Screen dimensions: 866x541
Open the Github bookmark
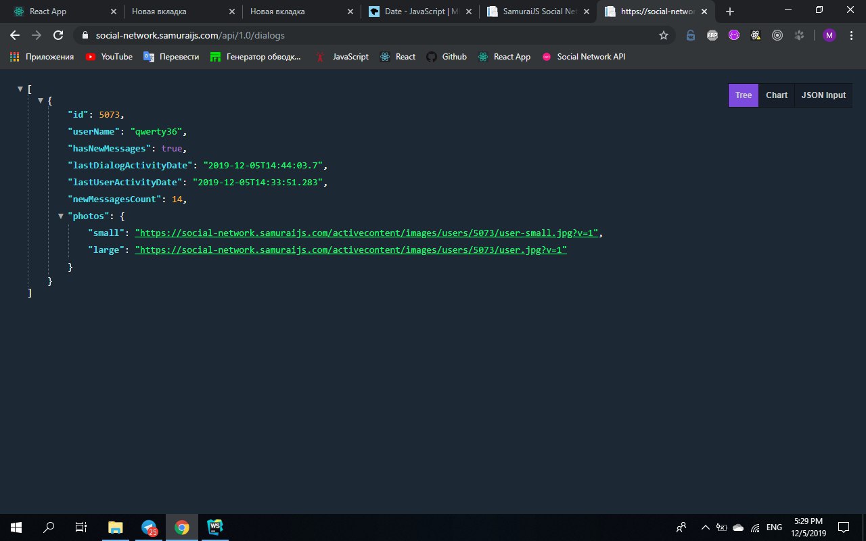click(447, 57)
